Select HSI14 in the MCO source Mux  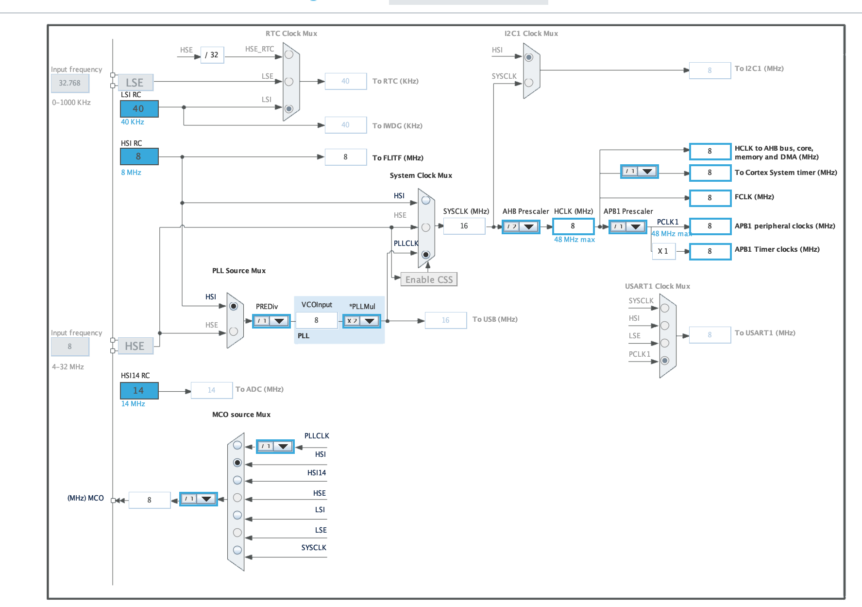(237, 480)
